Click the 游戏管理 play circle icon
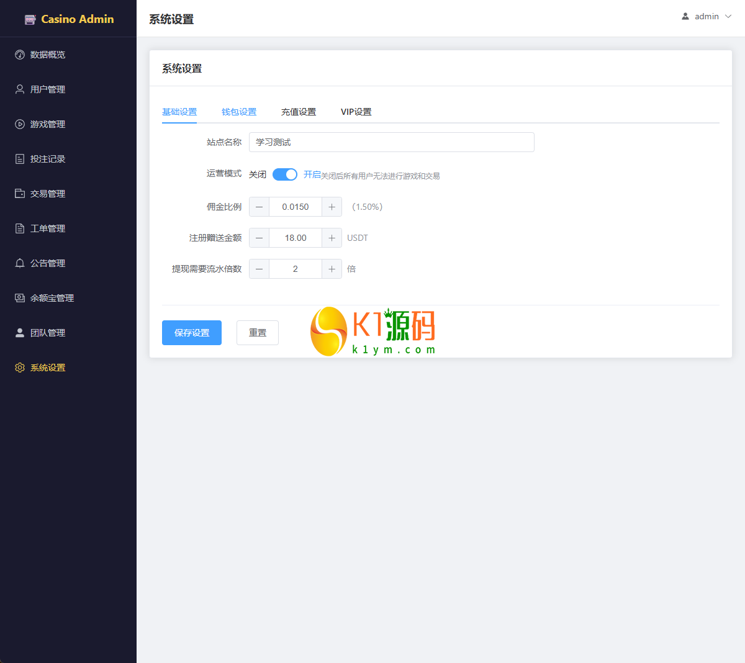The image size is (745, 663). pos(20,124)
